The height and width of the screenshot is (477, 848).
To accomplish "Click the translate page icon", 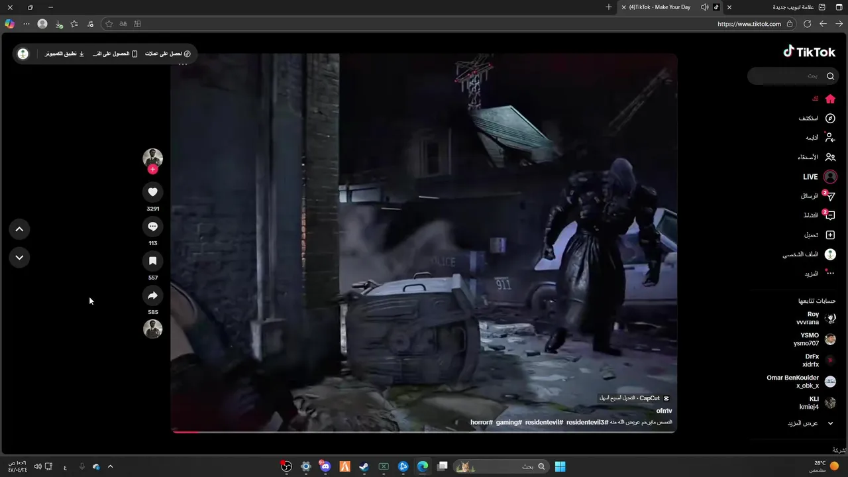I will click(x=123, y=24).
